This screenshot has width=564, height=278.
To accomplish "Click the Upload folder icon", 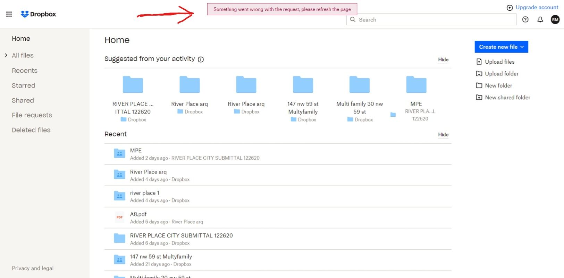I will point(479,73).
